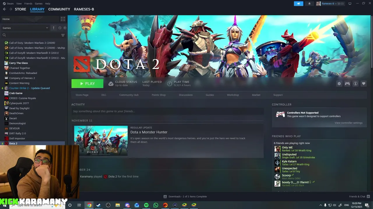Click the play time clock icon
This screenshot has height=209, width=373.
[x=170, y=84]
